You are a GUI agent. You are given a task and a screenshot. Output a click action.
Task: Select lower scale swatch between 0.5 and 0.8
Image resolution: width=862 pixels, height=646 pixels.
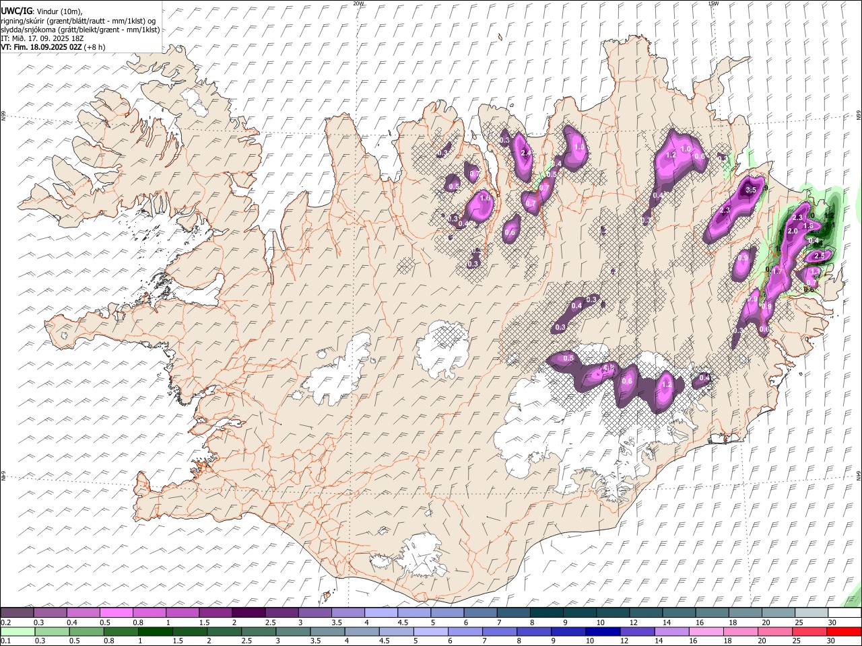(86, 632)
